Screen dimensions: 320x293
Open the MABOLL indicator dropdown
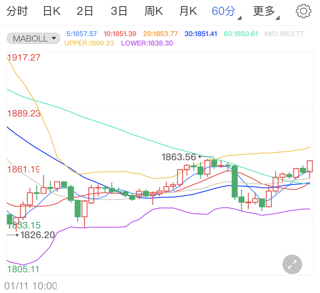34,38
